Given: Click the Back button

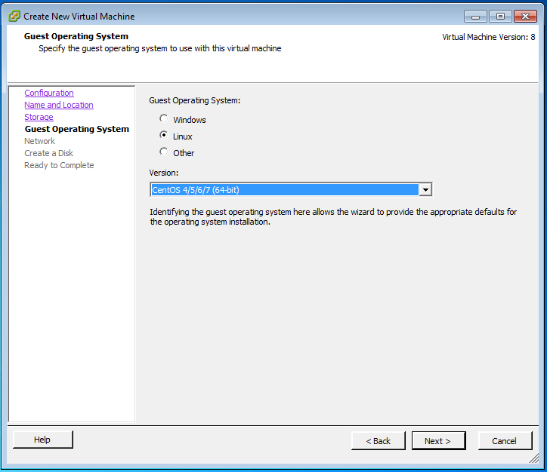Looking at the screenshot, I should 378,441.
